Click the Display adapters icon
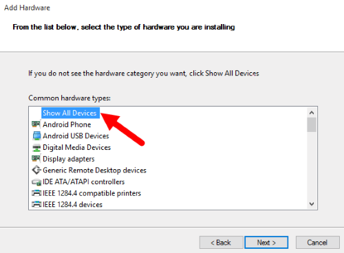The width and height of the screenshot is (344, 253). click(36, 159)
